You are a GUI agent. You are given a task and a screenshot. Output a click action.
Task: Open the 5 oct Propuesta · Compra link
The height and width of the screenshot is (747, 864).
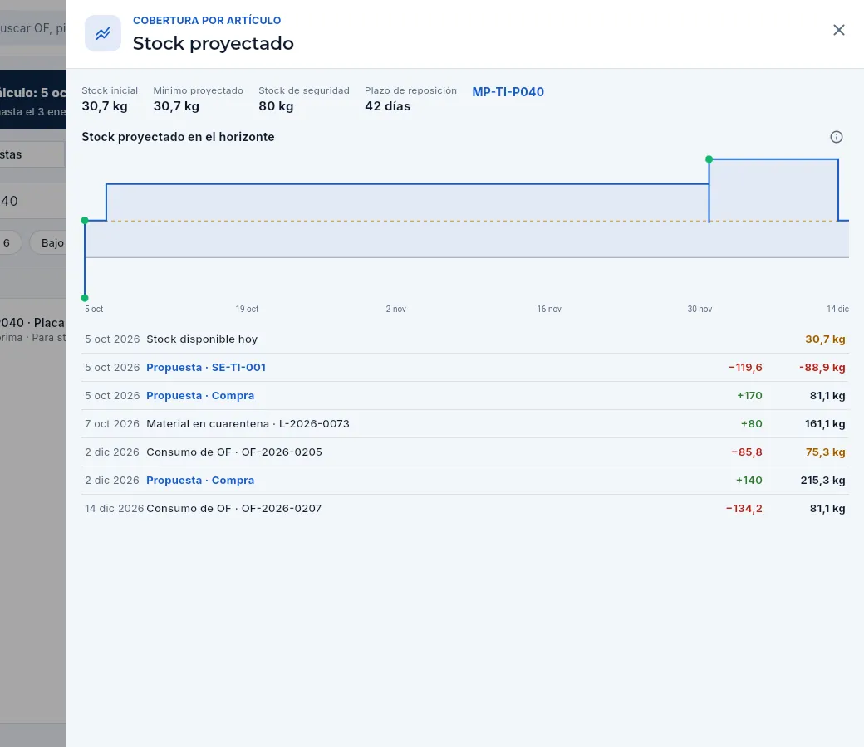pos(200,395)
